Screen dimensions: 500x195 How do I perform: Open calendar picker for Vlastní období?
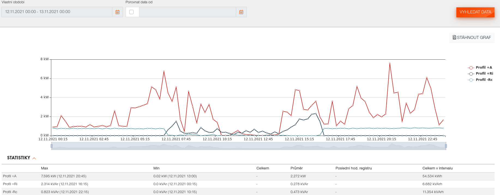(x=118, y=12)
